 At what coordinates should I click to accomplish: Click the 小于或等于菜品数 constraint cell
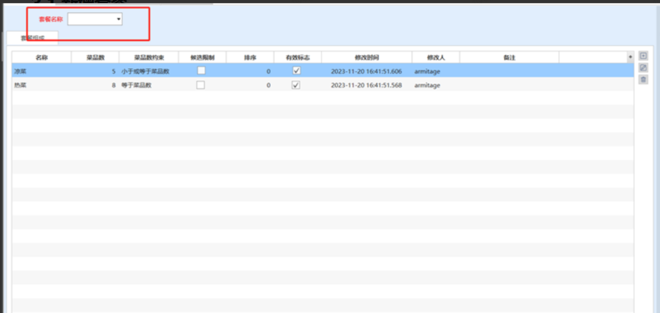[145, 72]
